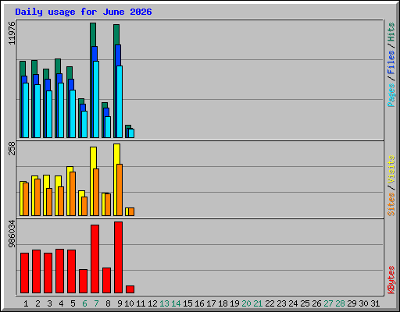Select day label '22' on the axis
Viewport: 400px width, 312px height.
(x=270, y=303)
